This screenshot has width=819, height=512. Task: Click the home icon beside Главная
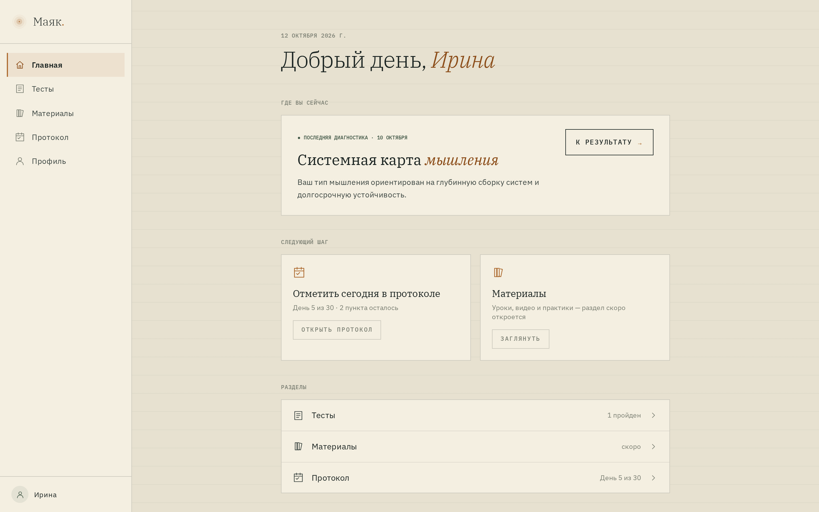pos(20,65)
